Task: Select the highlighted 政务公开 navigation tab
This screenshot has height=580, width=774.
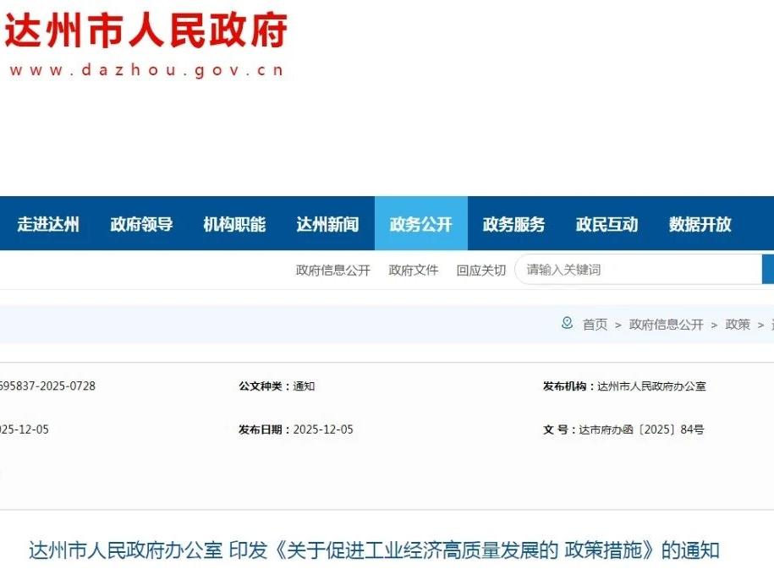Action: click(420, 224)
